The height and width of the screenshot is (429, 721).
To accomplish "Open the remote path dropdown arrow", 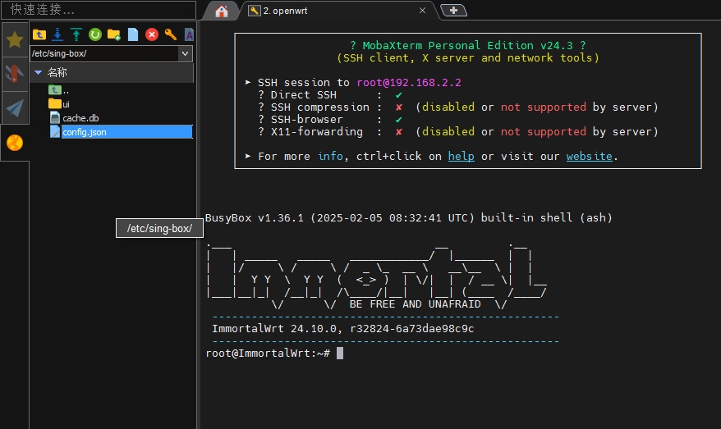I will tap(185, 54).
